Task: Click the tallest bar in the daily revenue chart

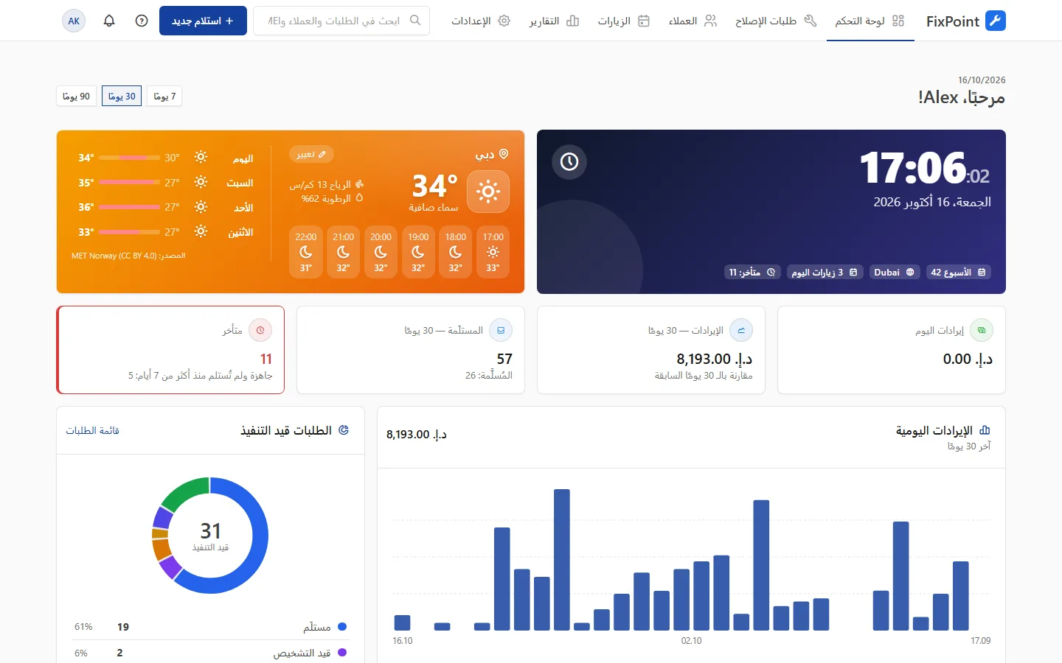Action: (562, 560)
